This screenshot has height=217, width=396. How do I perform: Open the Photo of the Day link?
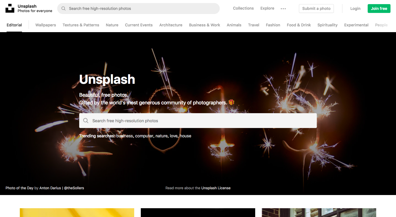click(x=20, y=188)
